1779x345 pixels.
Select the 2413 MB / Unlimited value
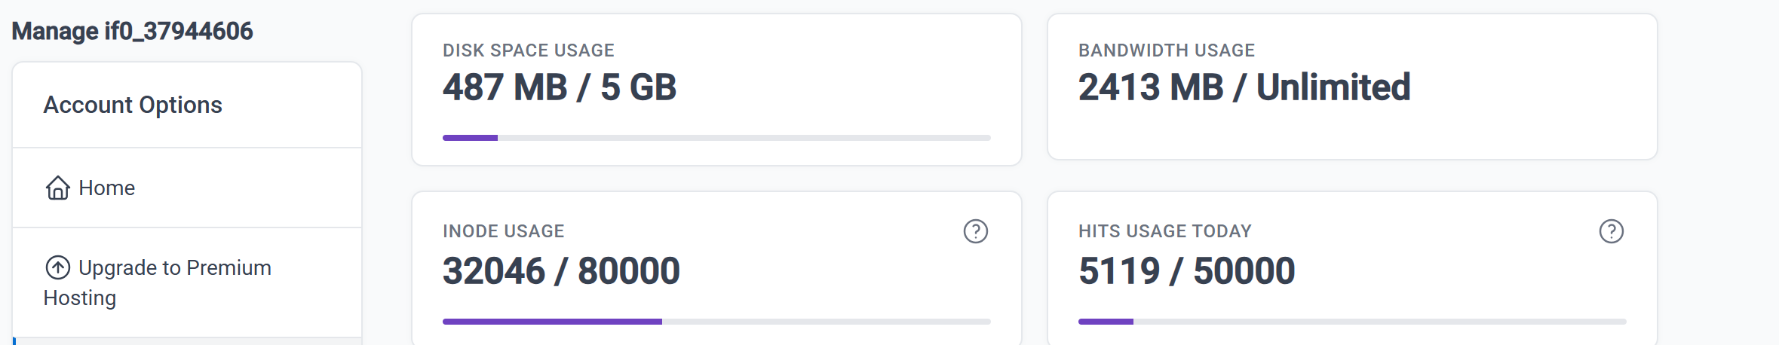tap(1244, 87)
